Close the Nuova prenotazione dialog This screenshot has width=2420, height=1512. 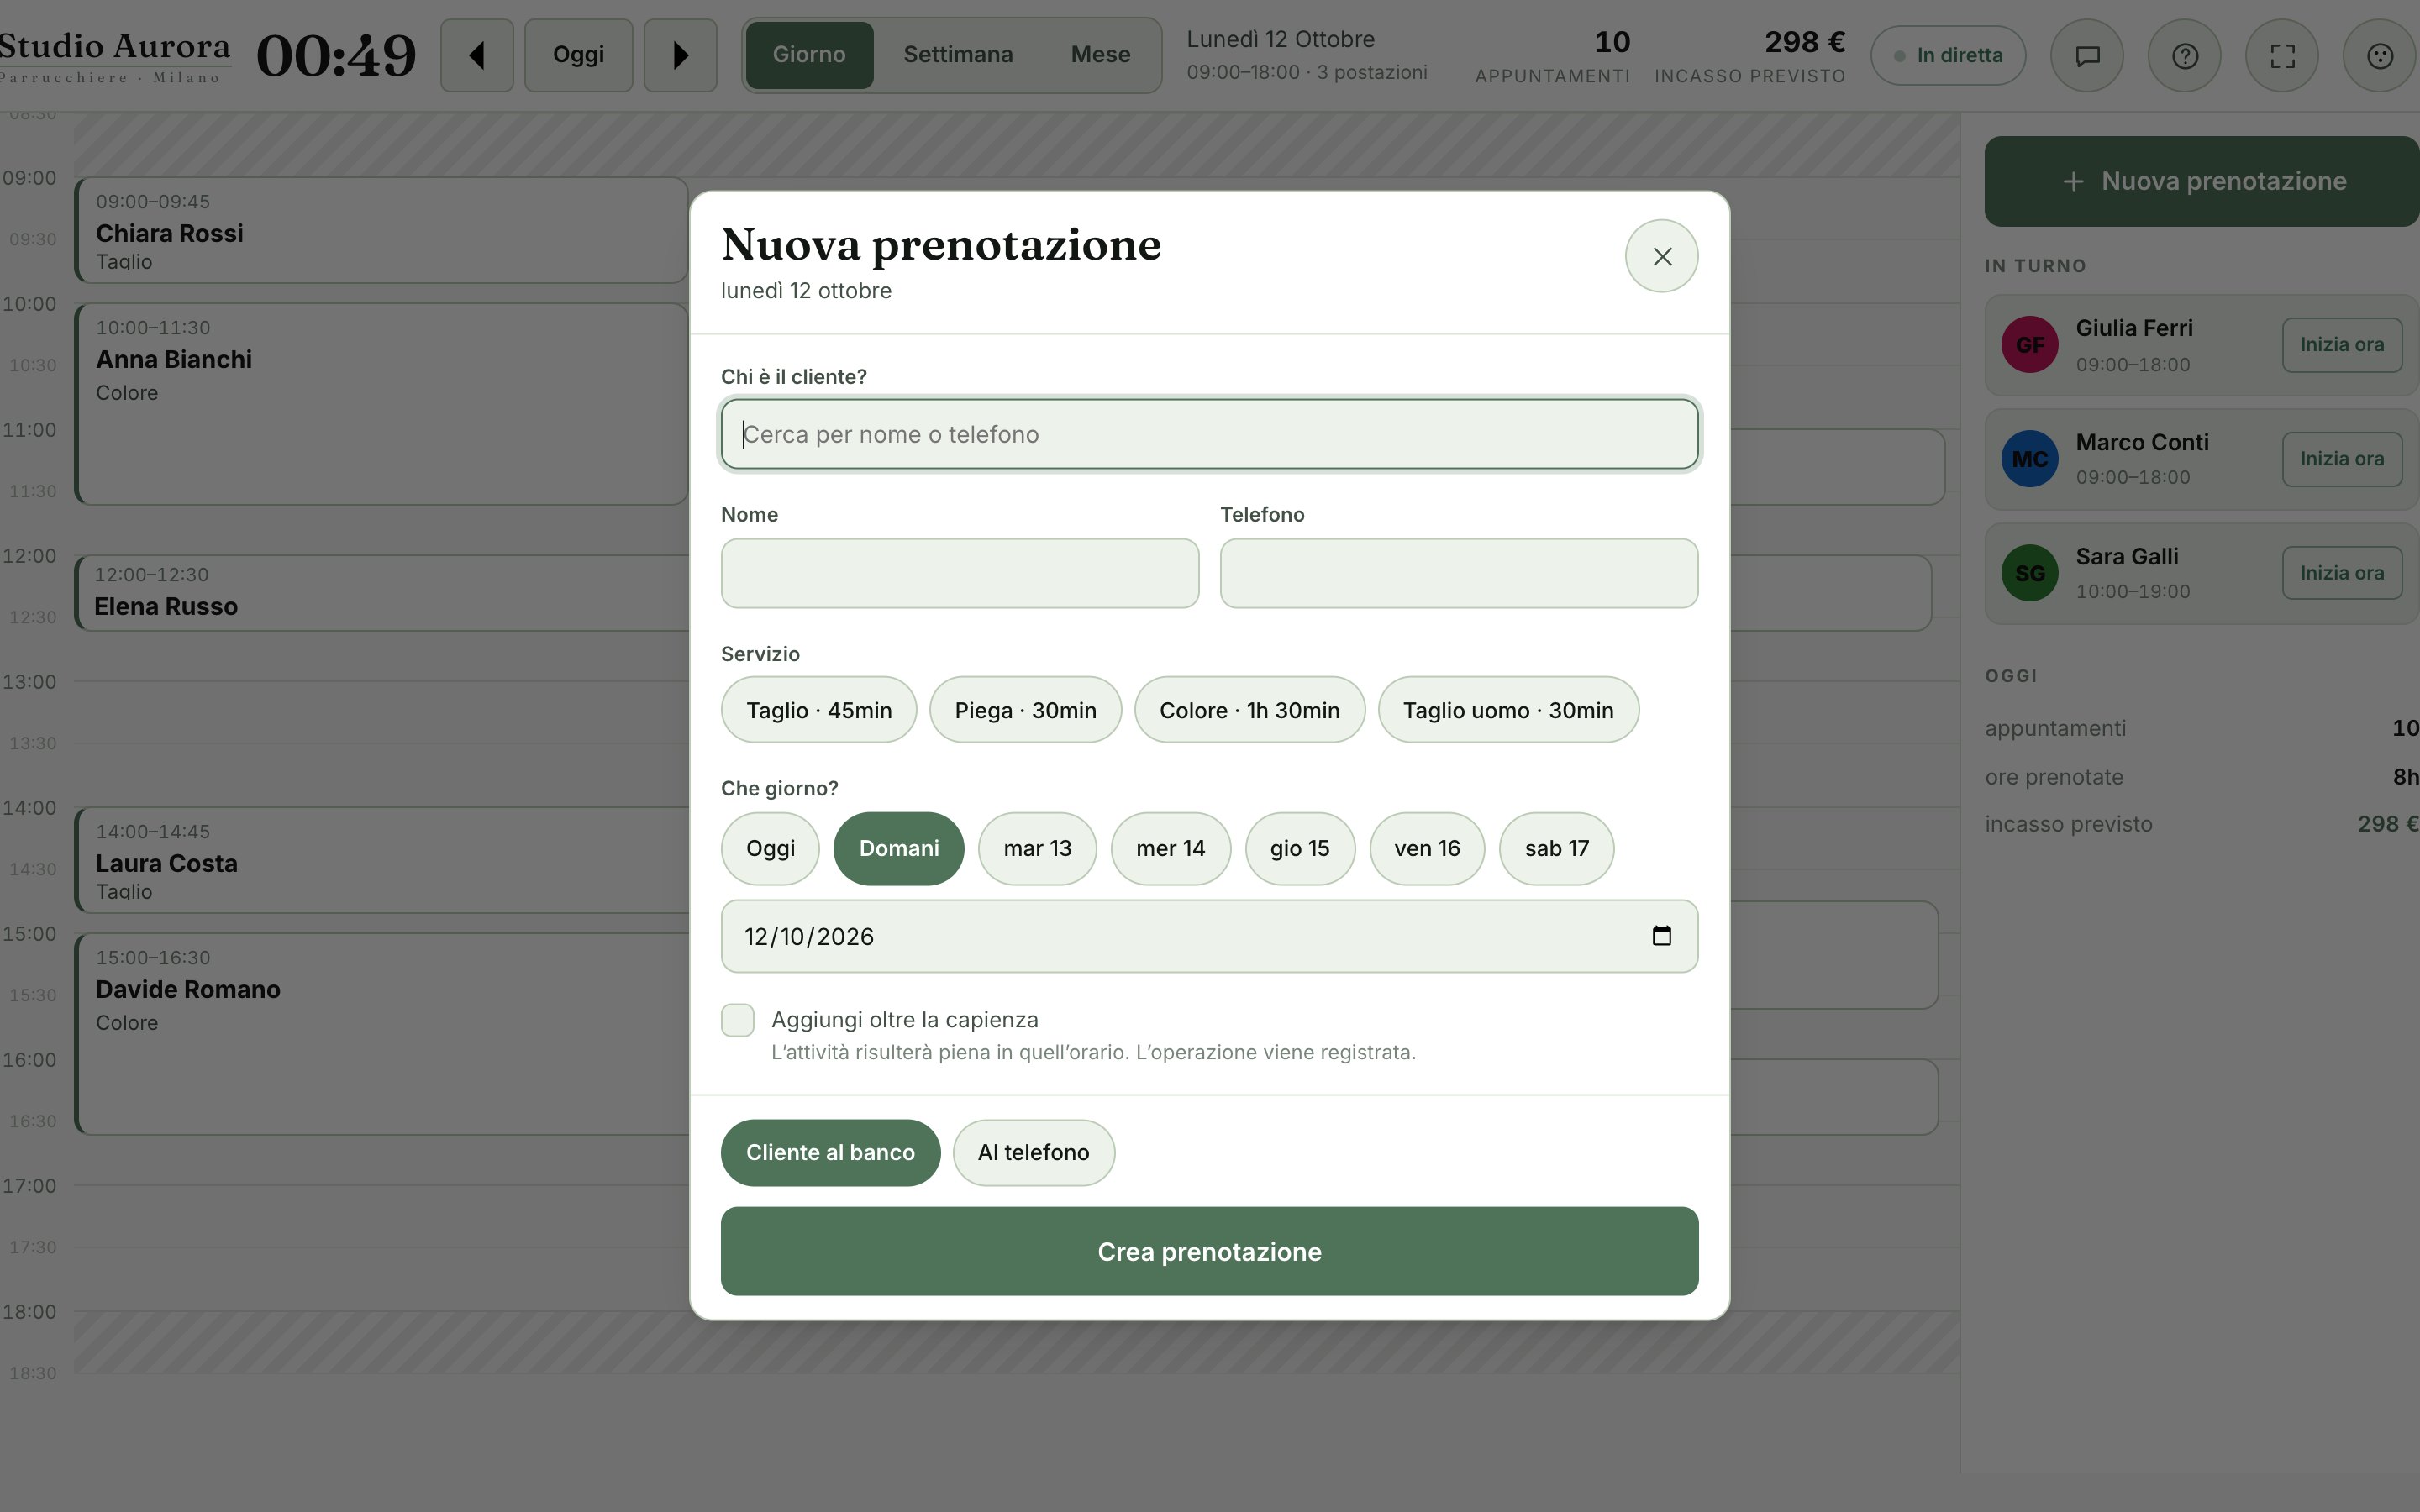(1662, 256)
